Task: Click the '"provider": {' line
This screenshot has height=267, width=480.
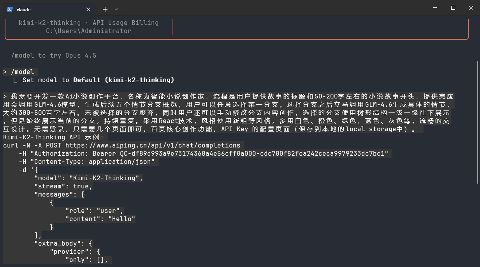Action: (75, 251)
